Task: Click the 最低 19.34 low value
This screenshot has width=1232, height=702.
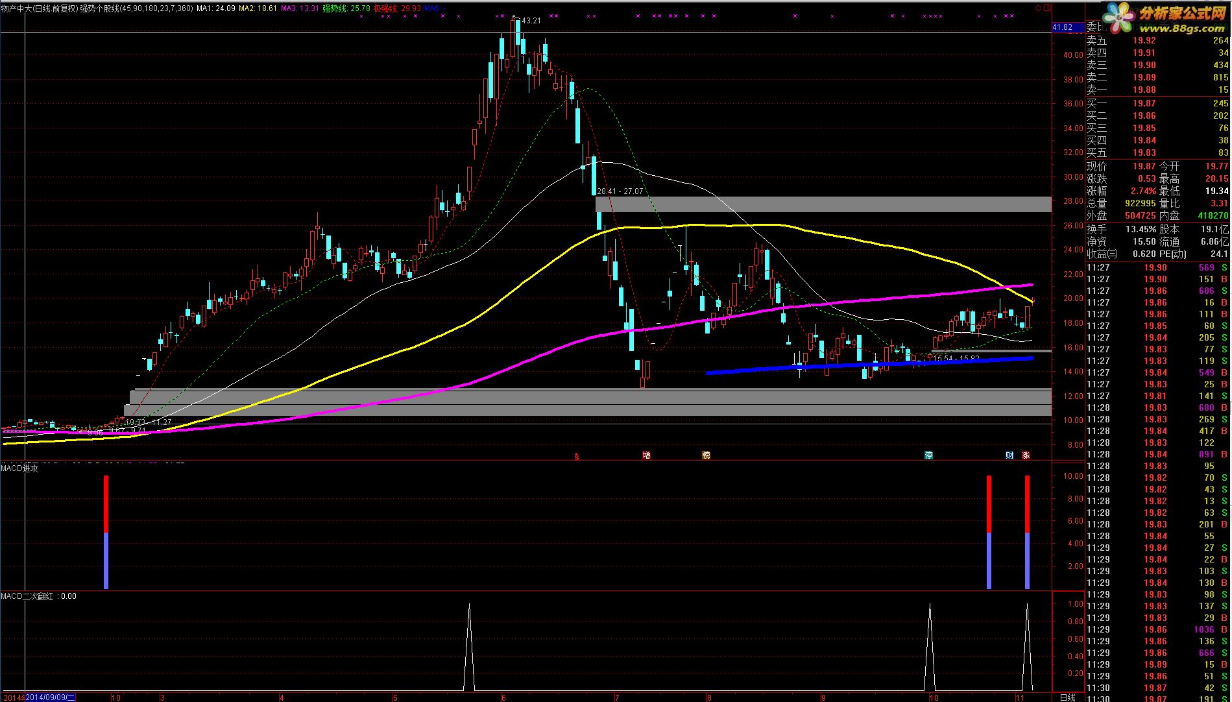Action: pyautogui.click(x=1217, y=191)
